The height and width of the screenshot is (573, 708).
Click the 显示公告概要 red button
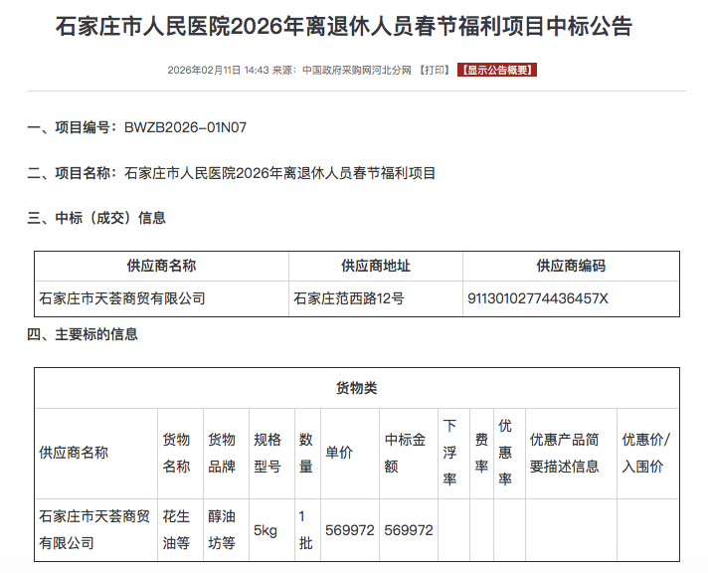tap(497, 71)
